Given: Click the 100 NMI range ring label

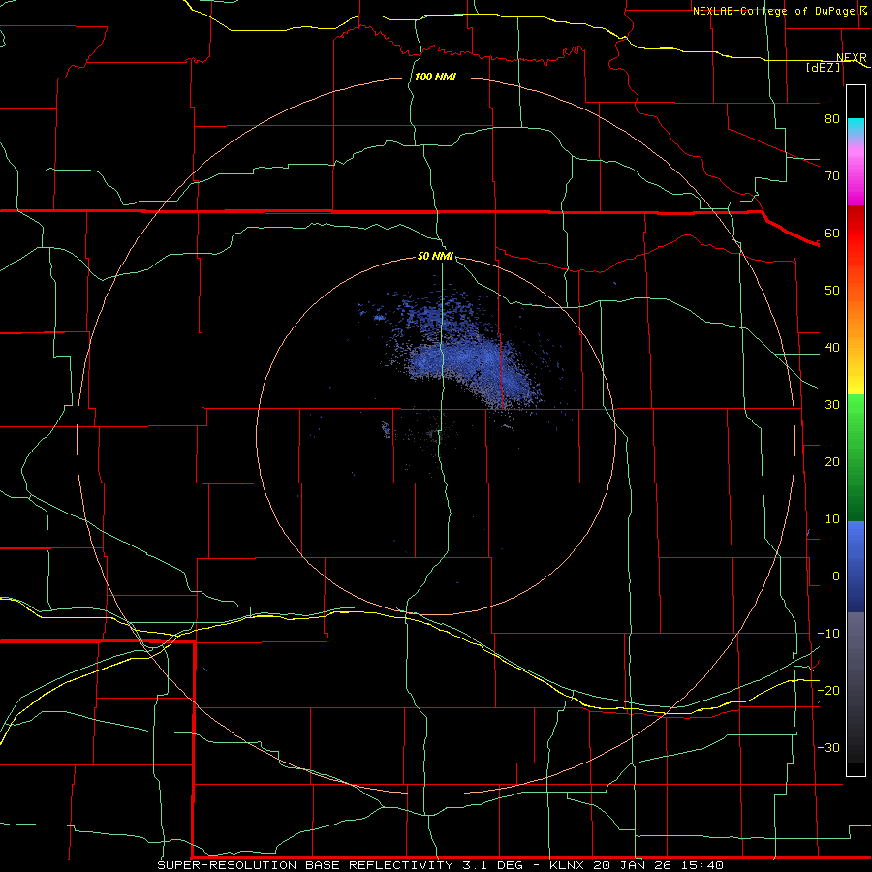Looking at the screenshot, I should tap(435, 77).
